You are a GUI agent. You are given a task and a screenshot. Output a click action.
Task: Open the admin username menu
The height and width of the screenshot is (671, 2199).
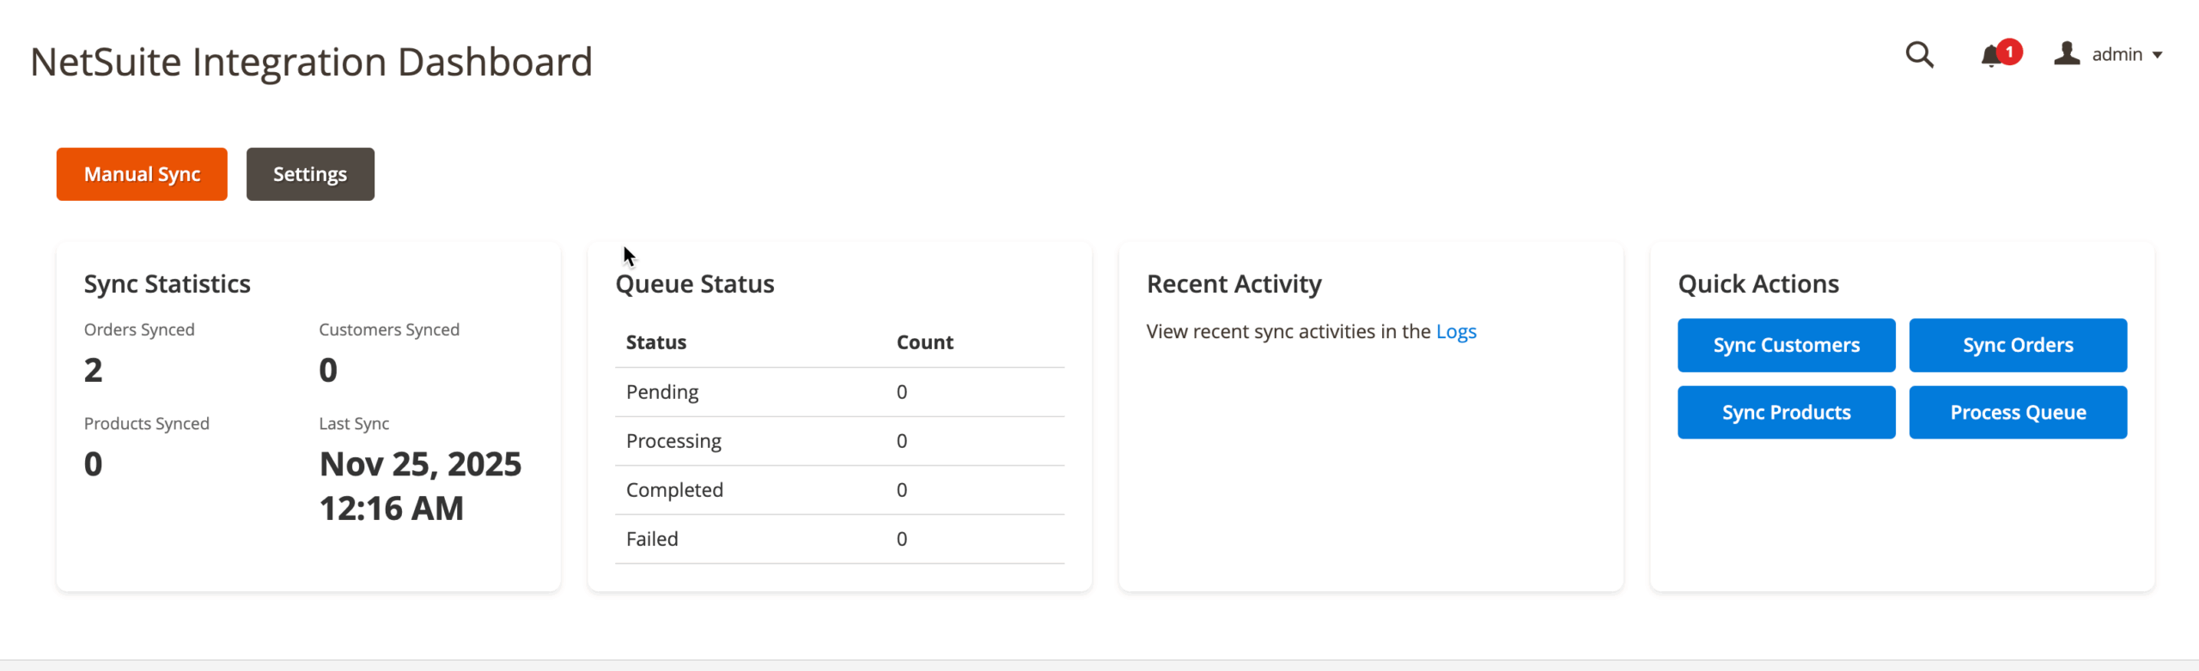[x=2117, y=55]
